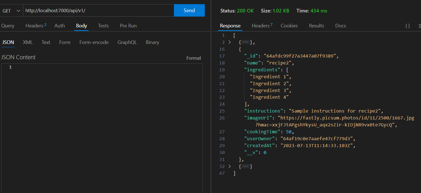Switch to the Response tab
The image size is (421, 193).
tap(230, 26)
